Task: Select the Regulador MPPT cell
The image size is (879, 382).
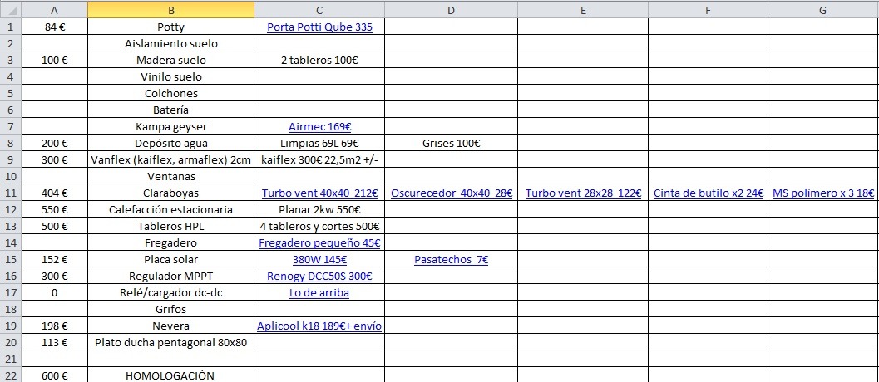Action: [171, 276]
